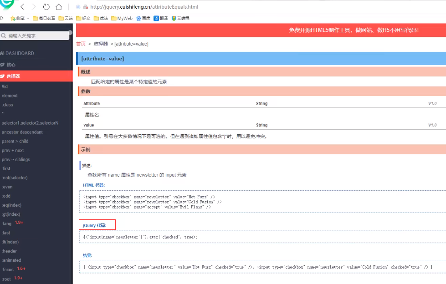The height and width of the screenshot is (284, 446).
Task: Open the :eq(index) selector entry
Action: click(x=11, y=205)
